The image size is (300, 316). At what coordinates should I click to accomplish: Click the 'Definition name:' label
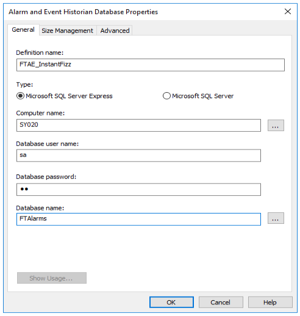(x=40, y=52)
